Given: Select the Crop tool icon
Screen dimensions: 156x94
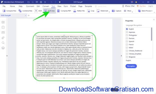Looking at the screenshot, I should (x=88, y=11).
